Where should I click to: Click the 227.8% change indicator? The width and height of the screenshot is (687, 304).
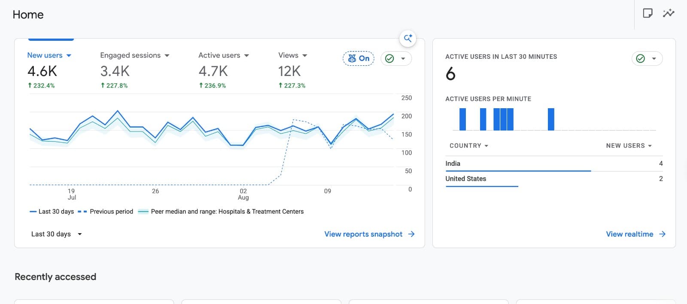click(114, 85)
